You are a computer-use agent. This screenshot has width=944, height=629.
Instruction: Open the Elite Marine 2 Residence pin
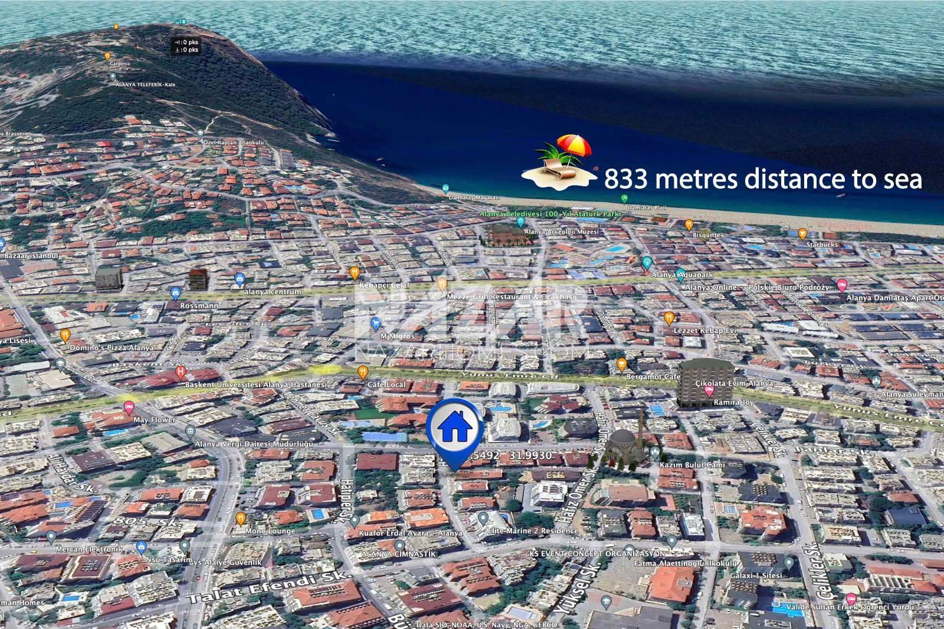click(x=483, y=519)
